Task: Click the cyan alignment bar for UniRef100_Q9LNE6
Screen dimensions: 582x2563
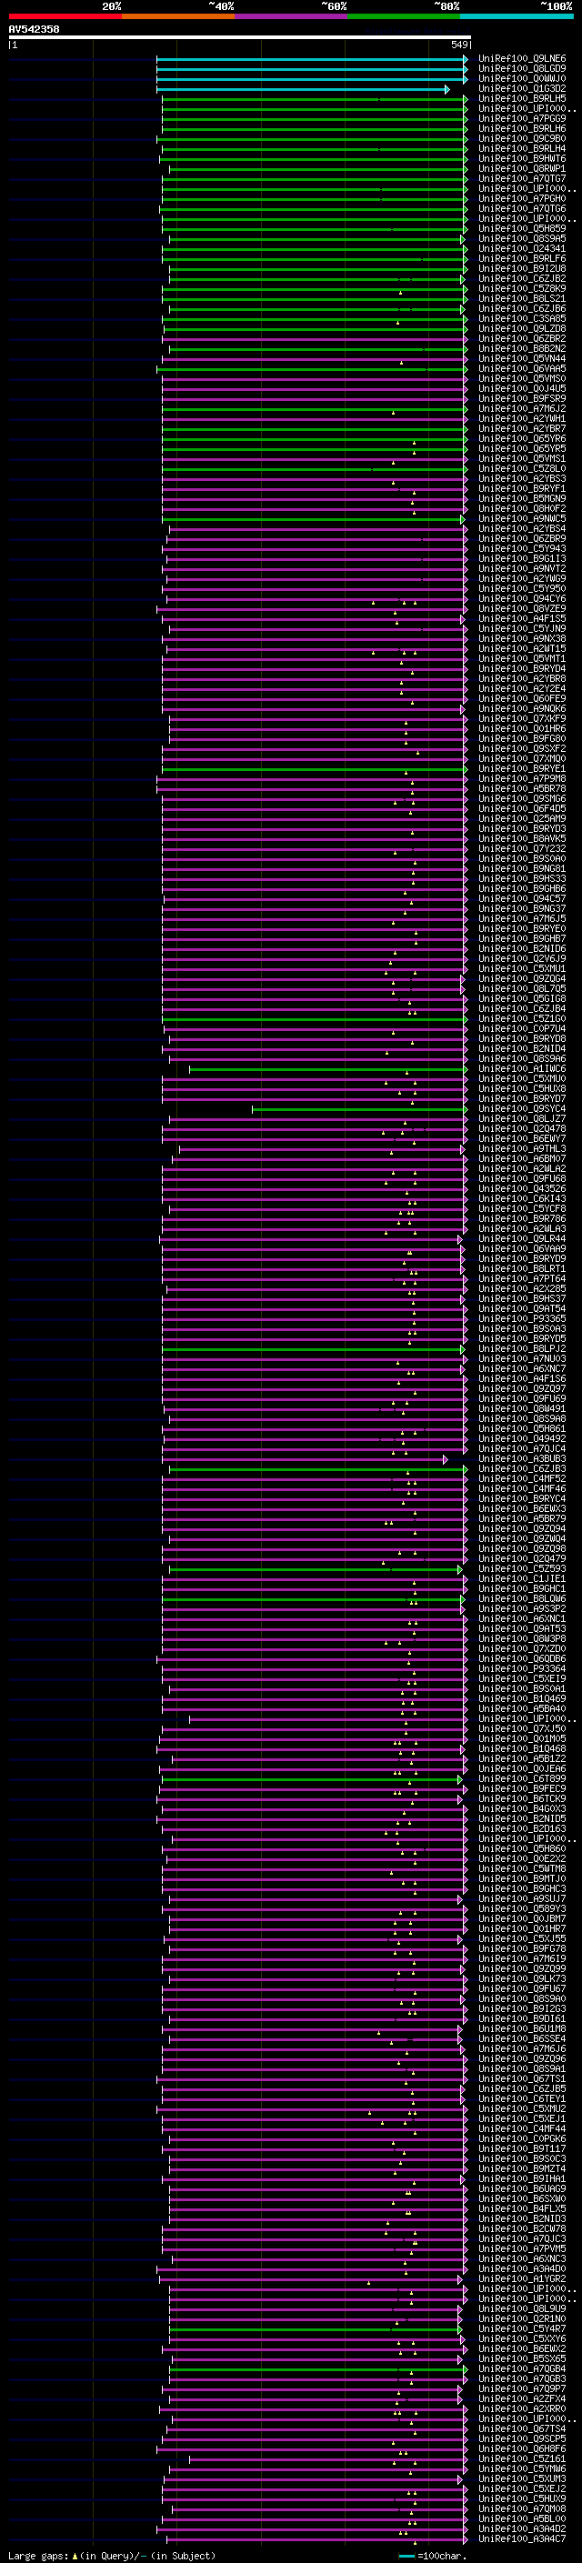Action: pos(311,60)
